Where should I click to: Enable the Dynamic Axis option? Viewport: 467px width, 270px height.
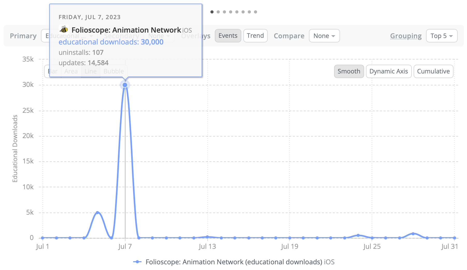[388, 71]
